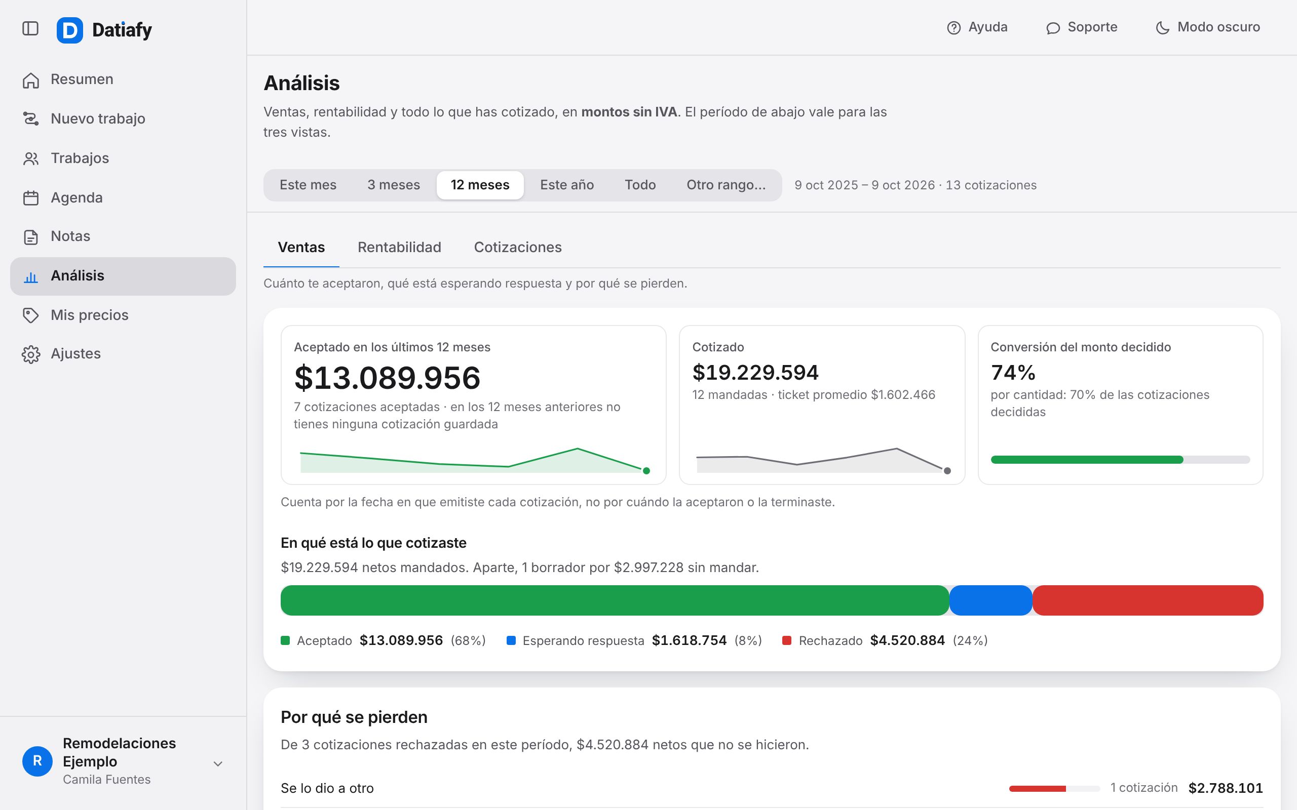Screen dimensions: 1297x810
Task: Click the Cotizado gray sparkline chart
Action: pos(822,461)
